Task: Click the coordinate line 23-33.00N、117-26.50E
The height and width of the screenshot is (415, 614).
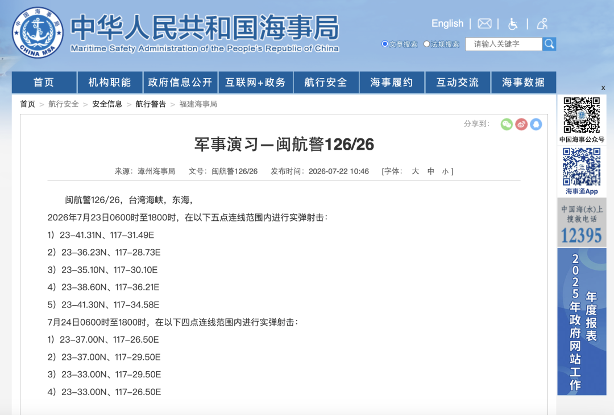Action: point(111,392)
